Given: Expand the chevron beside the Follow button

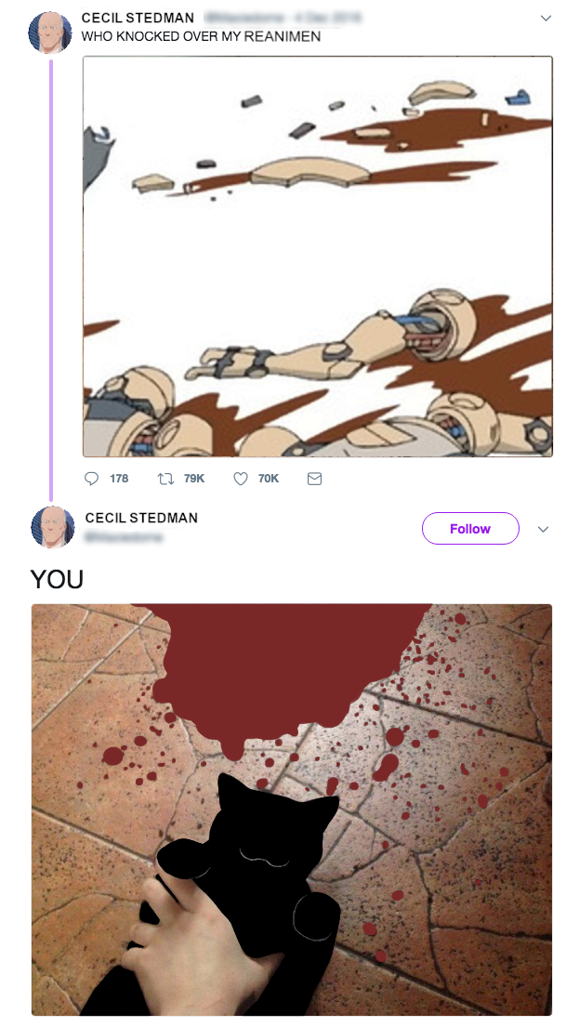Looking at the screenshot, I should (x=543, y=529).
